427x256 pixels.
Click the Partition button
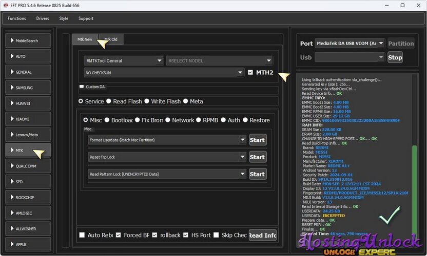[x=401, y=44]
